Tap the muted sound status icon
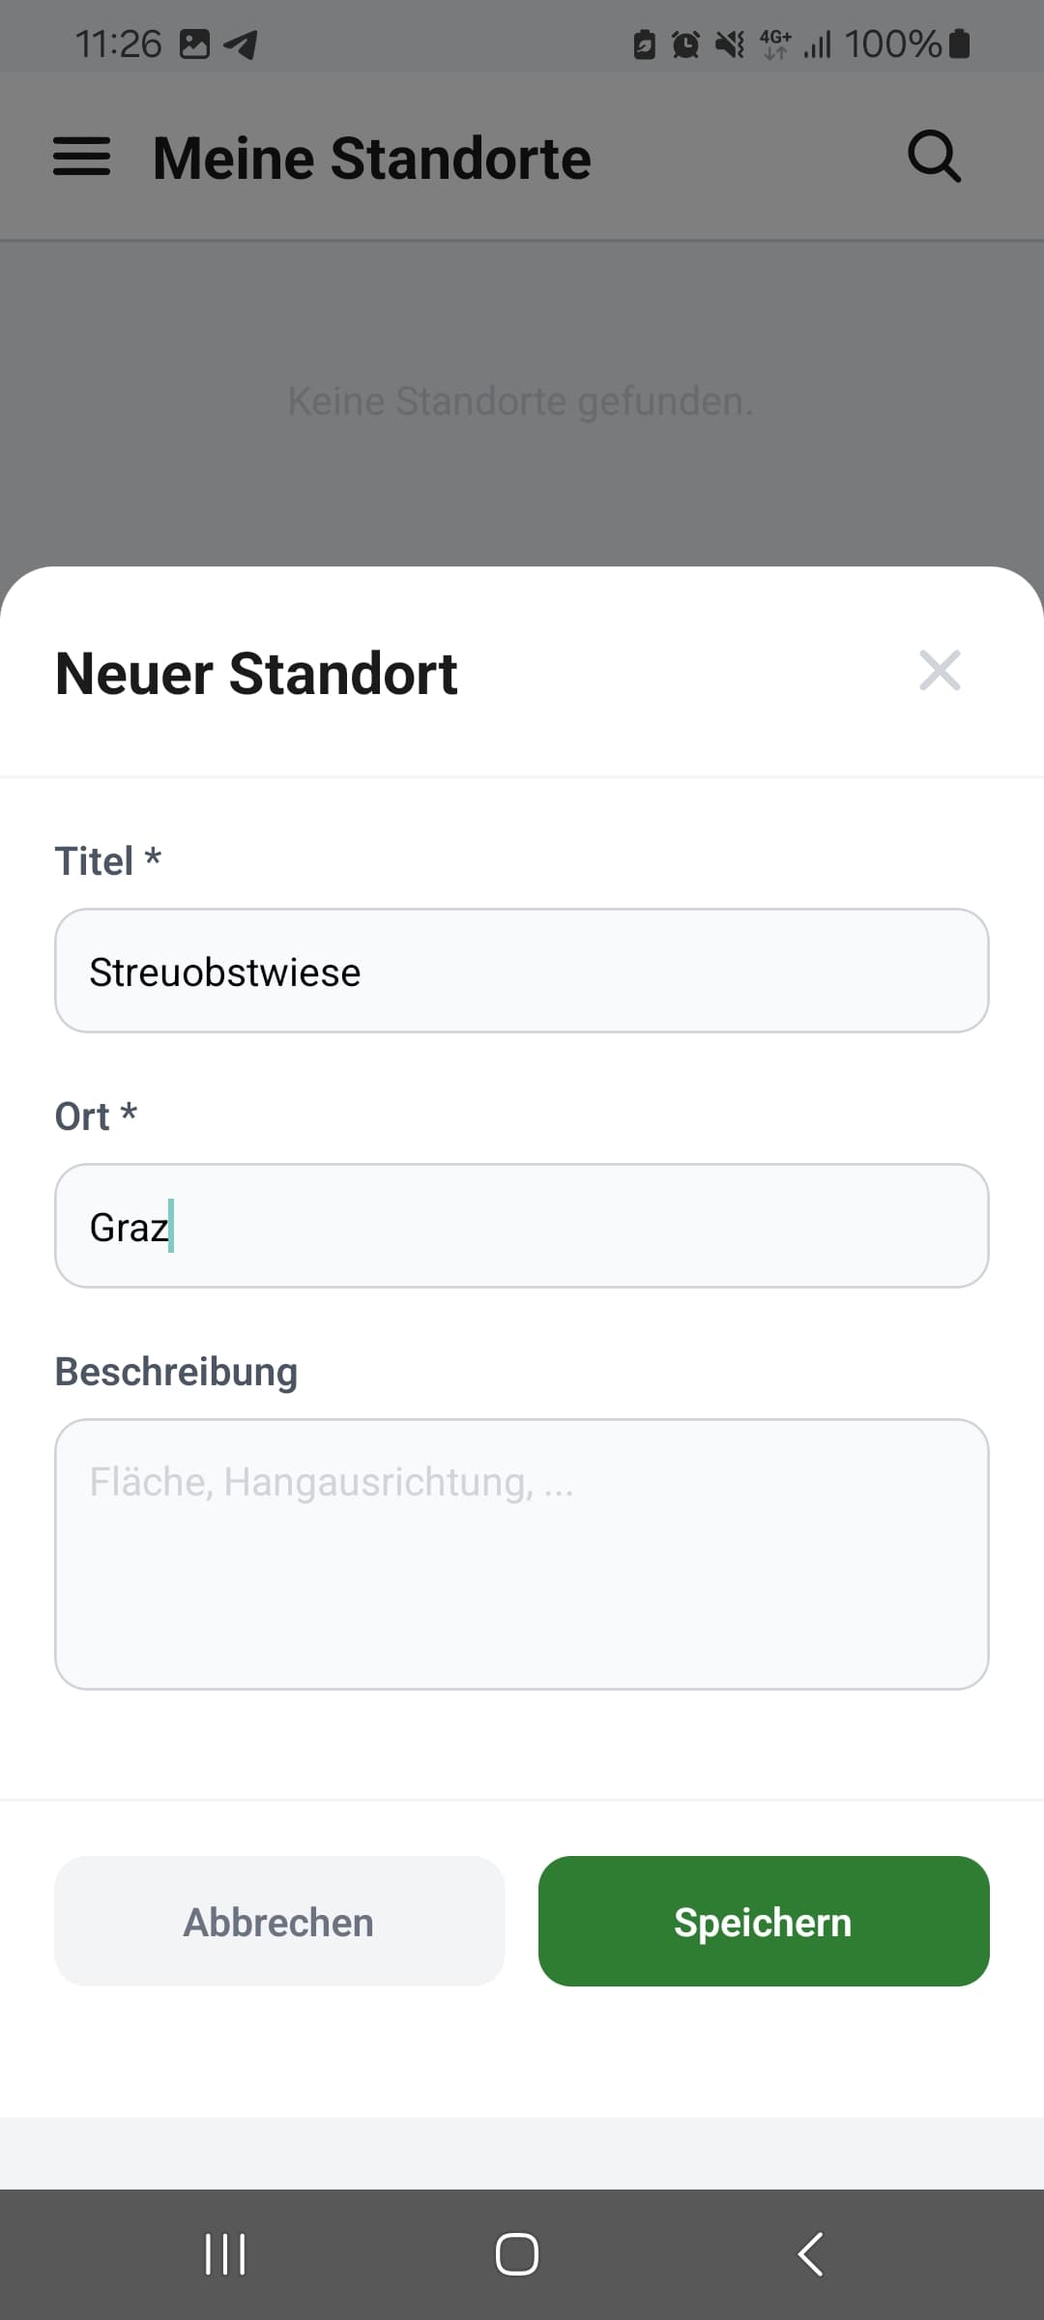 coord(730,44)
